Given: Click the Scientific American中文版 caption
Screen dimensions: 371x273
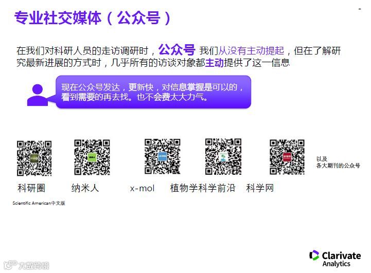Looking at the screenshot, I should [x=39, y=203].
